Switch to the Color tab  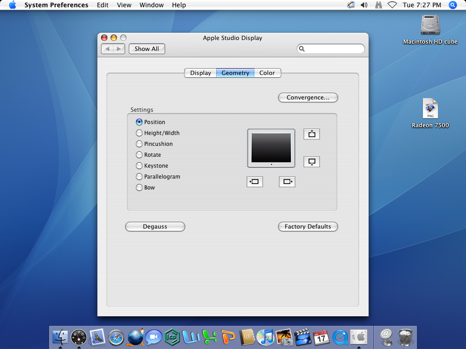tap(267, 73)
